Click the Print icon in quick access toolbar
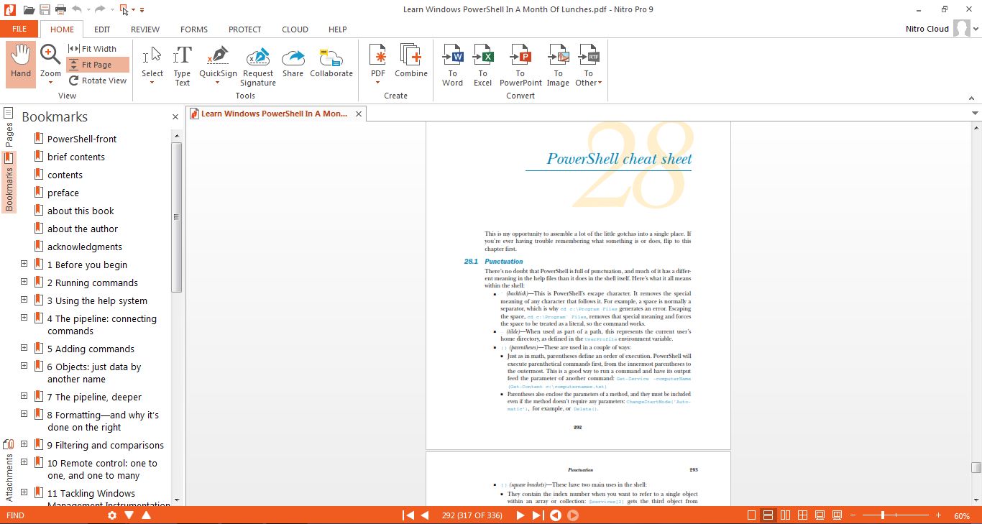Image resolution: width=982 pixels, height=524 pixels. pyautogui.click(x=60, y=9)
